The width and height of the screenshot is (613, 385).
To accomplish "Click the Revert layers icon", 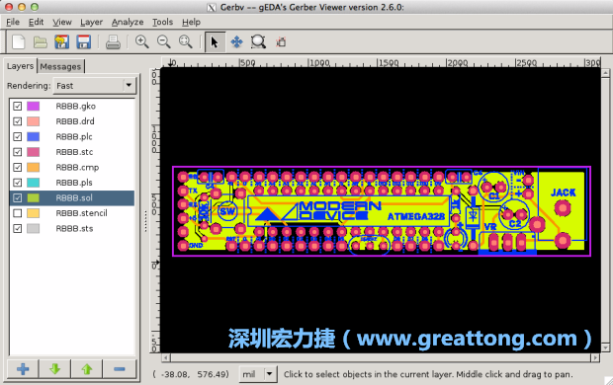I will [61, 41].
